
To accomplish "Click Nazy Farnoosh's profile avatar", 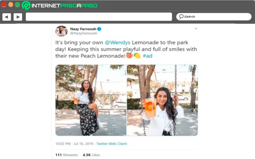I will tap(61, 31).
